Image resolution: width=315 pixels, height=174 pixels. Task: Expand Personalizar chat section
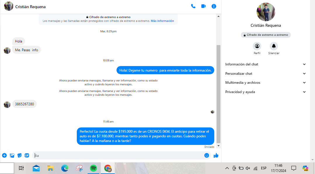[266, 74]
